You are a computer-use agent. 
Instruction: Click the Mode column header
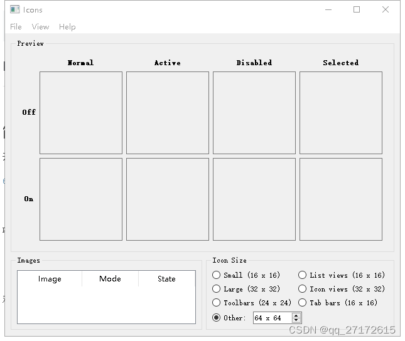click(110, 279)
